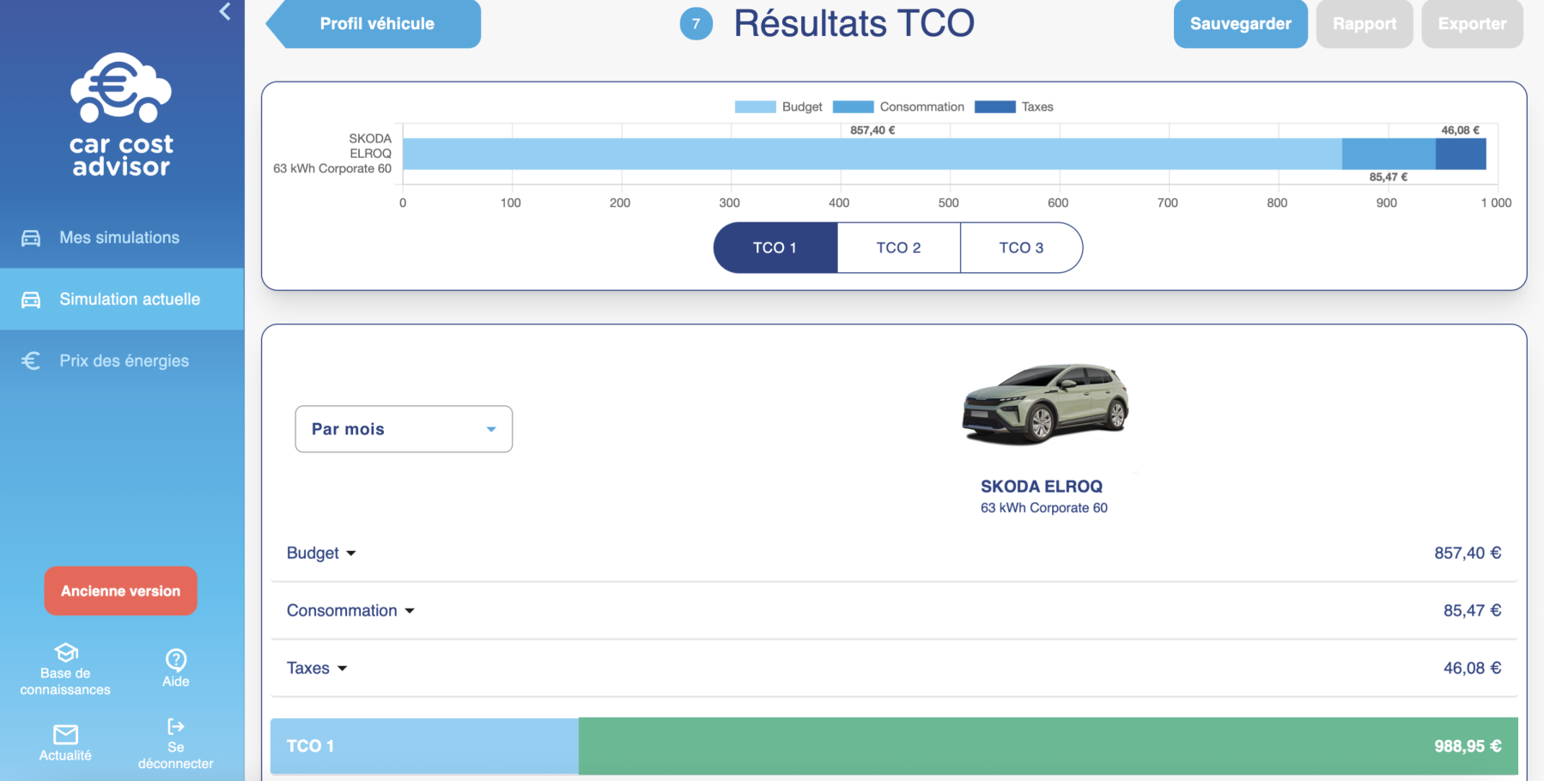Viewport: 1544px width, 781px height.
Task: Open the Par mois period dropdown
Action: [404, 429]
